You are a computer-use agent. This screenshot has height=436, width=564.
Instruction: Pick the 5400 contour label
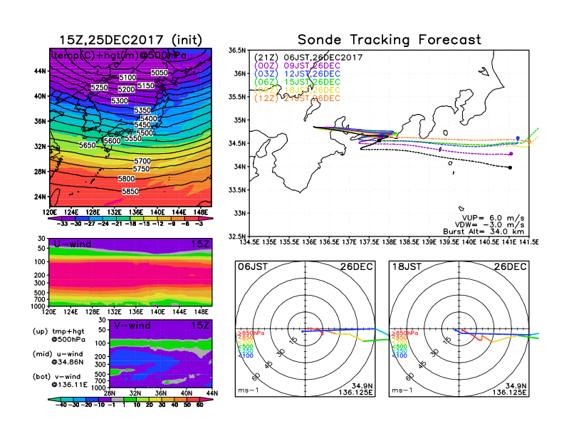pyautogui.click(x=149, y=118)
